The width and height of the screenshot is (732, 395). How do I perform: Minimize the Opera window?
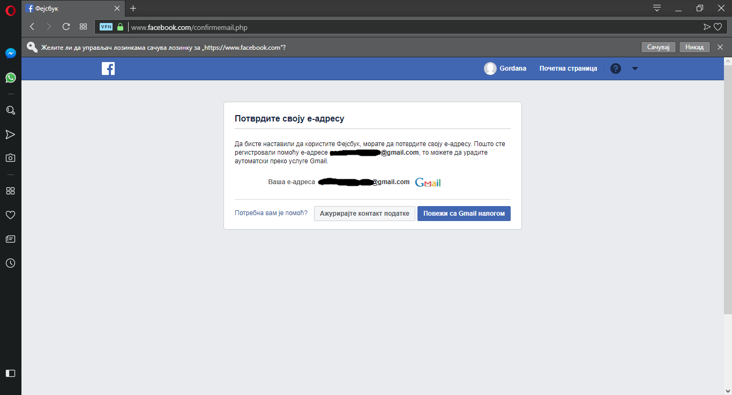point(679,9)
